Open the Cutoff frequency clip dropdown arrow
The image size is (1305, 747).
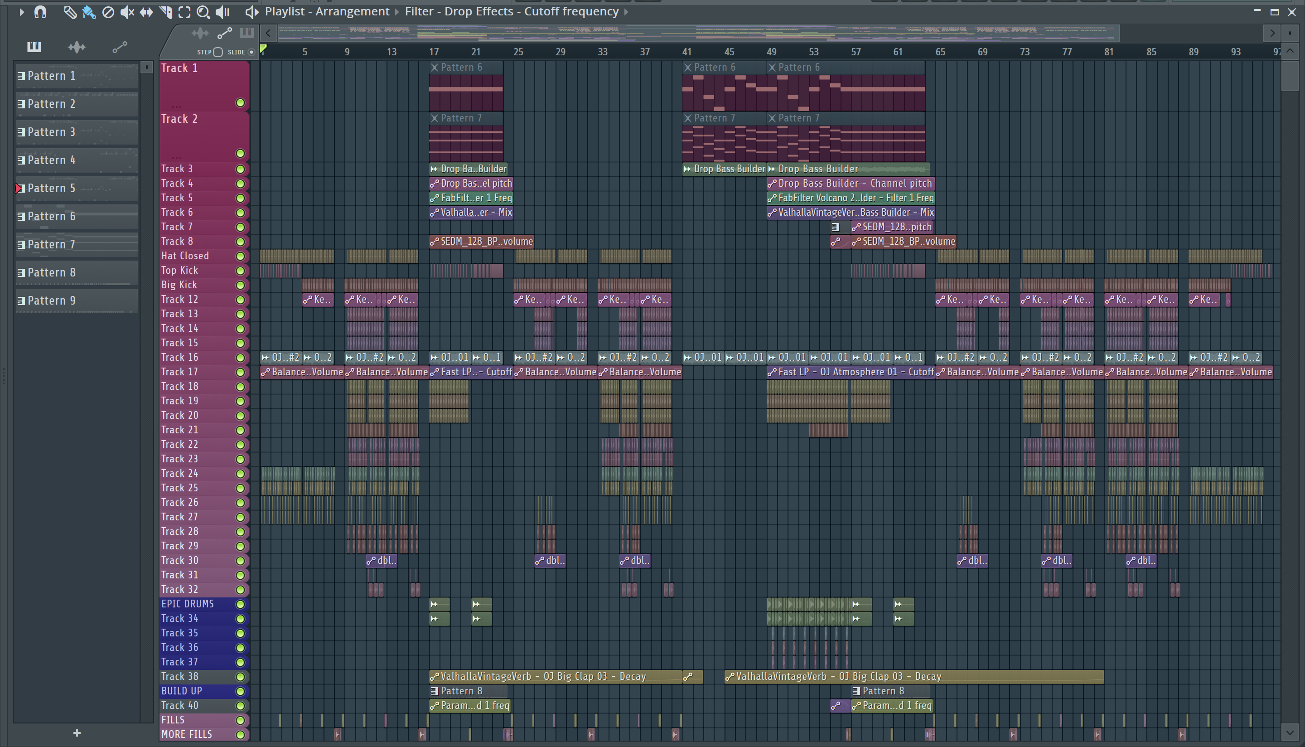click(626, 12)
